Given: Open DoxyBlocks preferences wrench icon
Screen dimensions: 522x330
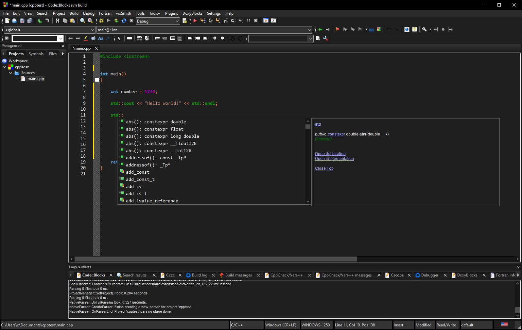Looking at the screenshot, I should point(424,29).
